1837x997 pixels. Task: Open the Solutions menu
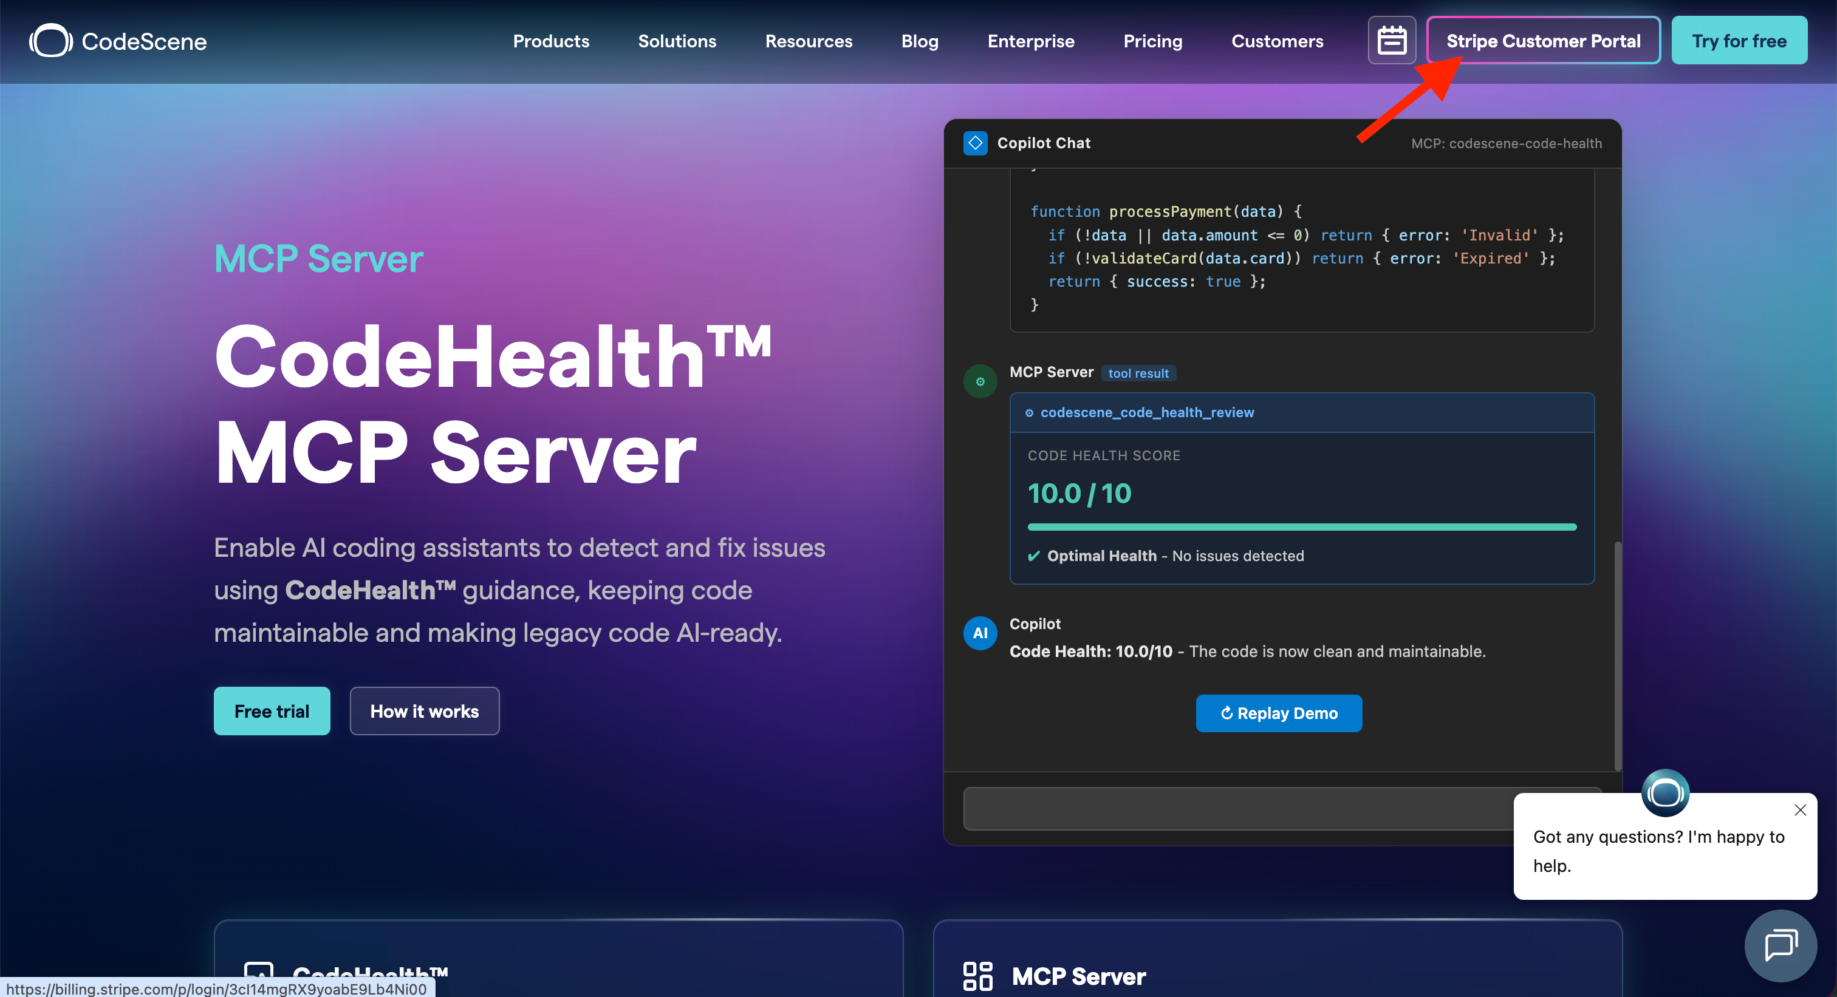point(677,41)
